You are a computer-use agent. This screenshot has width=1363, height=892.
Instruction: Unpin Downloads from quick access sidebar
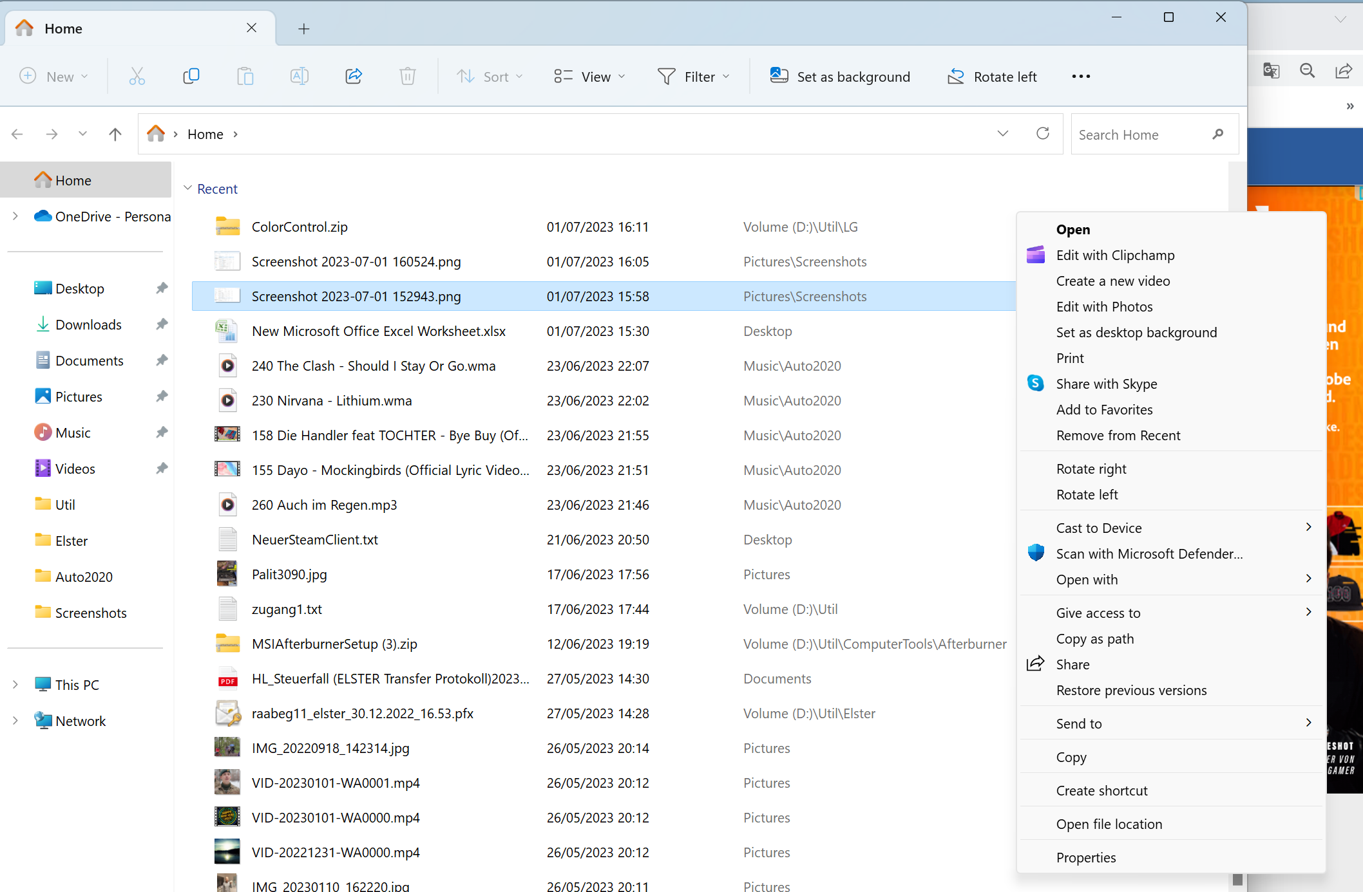[162, 324]
